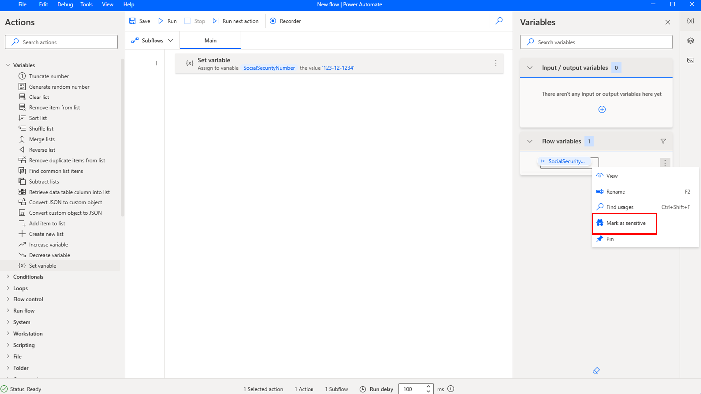This screenshot has width=701, height=394.
Task: Start the flow Recorder
Action: pos(285,21)
